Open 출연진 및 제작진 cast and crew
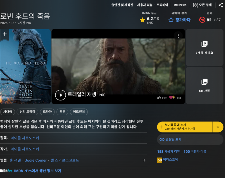This screenshot has height=178, width=225. [122, 5]
